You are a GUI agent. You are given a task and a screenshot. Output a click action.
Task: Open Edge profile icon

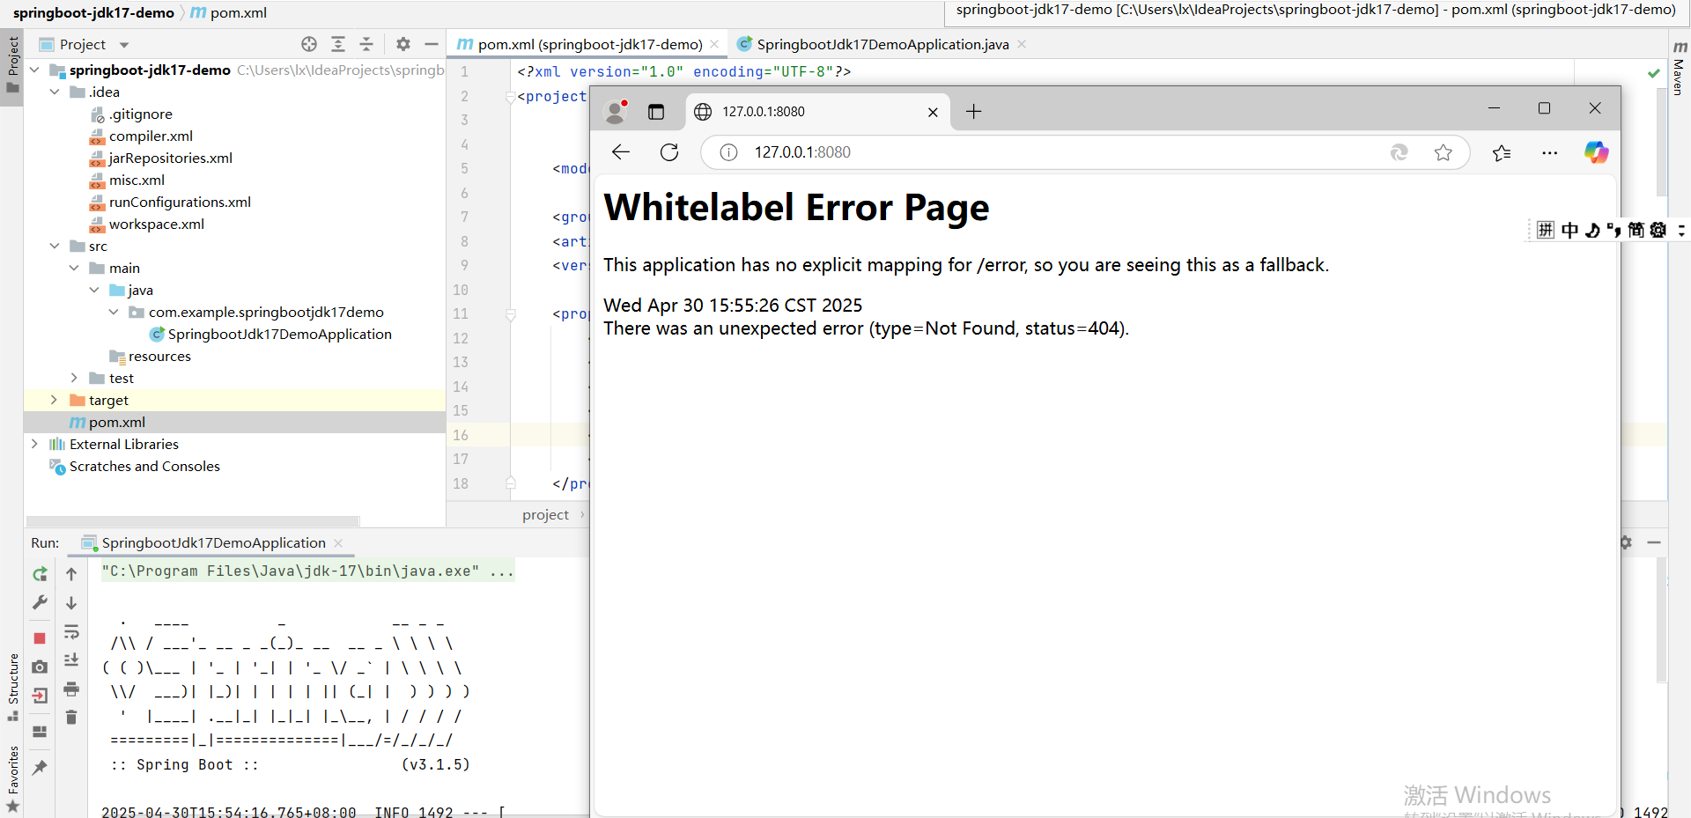click(x=616, y=112)
